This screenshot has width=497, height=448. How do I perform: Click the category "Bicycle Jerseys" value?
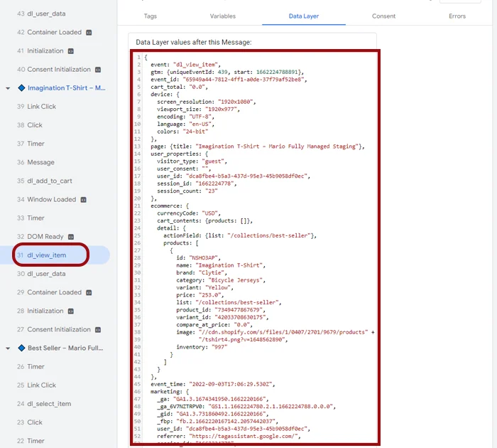[235, 280]
